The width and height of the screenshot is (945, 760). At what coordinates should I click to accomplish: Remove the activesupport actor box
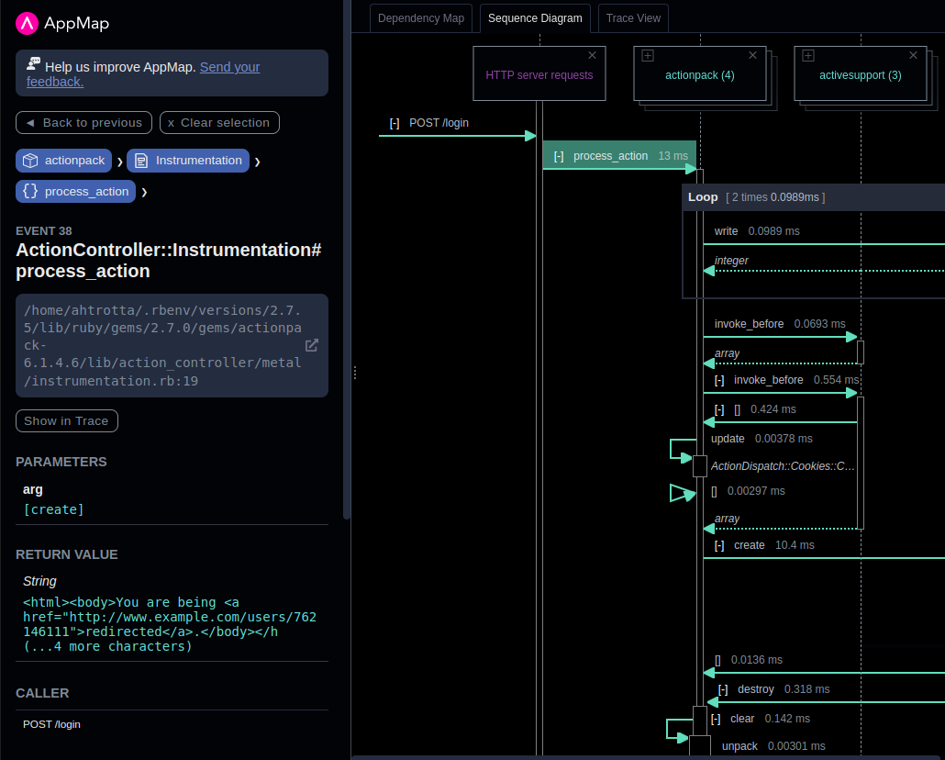coord(913,55)
